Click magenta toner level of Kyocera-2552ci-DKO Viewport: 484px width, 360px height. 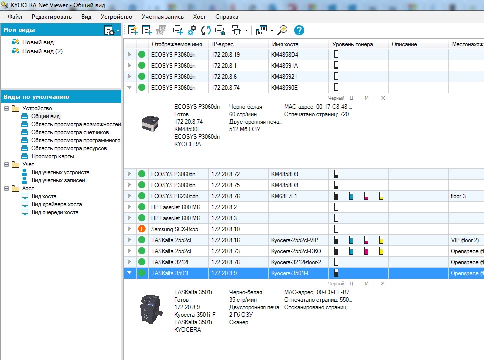366,251
